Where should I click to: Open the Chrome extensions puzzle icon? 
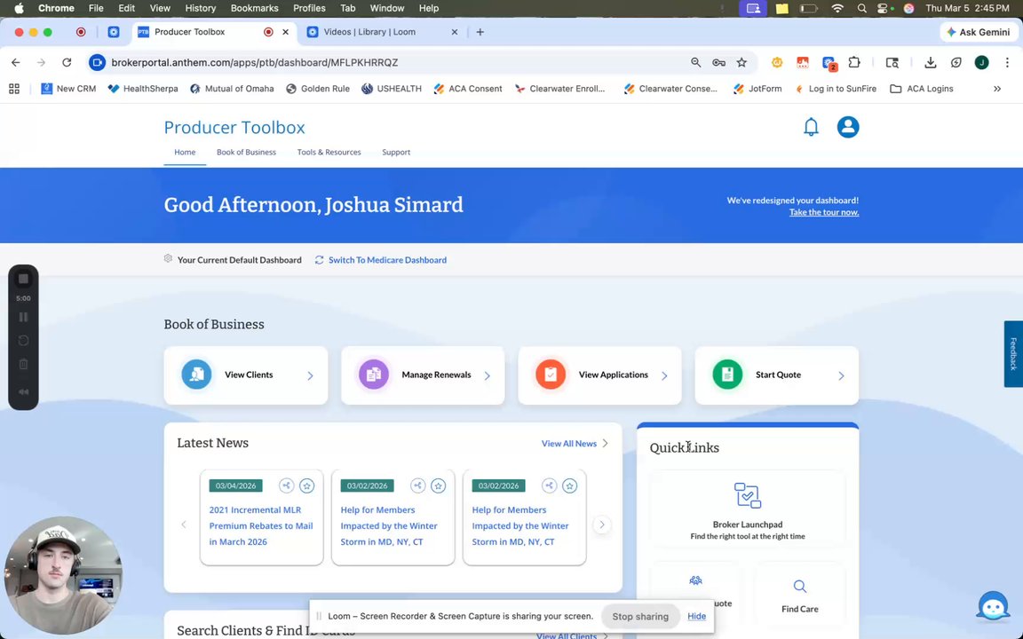point(854,63)
